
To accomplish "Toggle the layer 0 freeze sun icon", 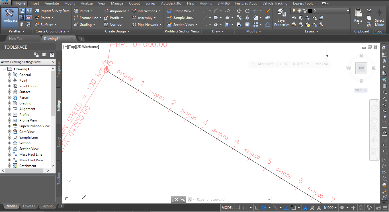I will [x=299, y=11].
